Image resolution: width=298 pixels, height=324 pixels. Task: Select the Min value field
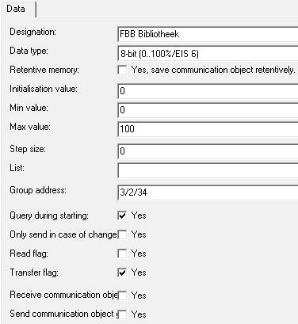pos(208,110)
